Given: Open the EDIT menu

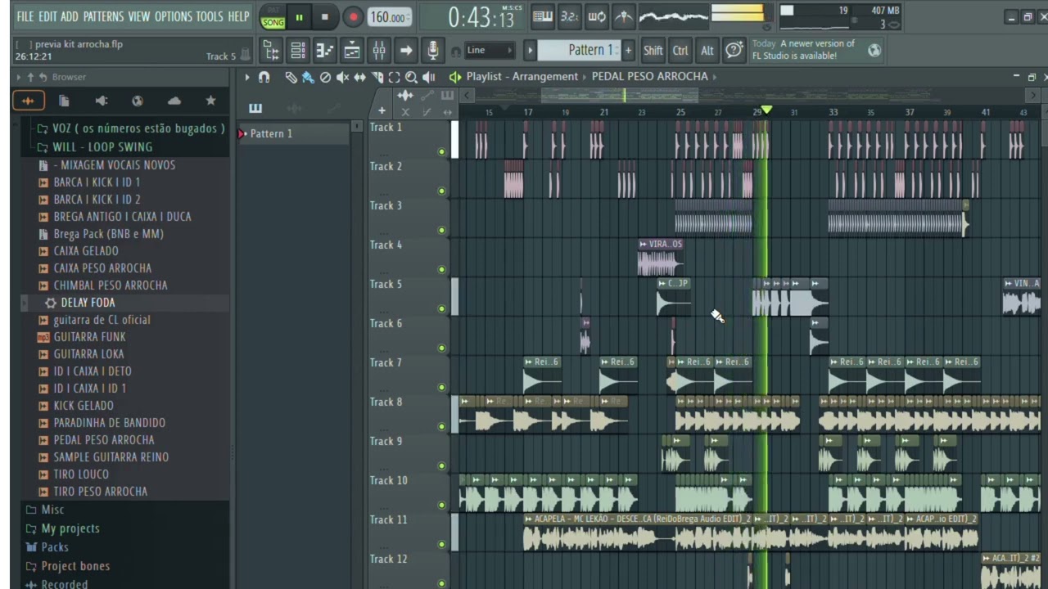Looking at the screenshot, I should tap(47, 16).
